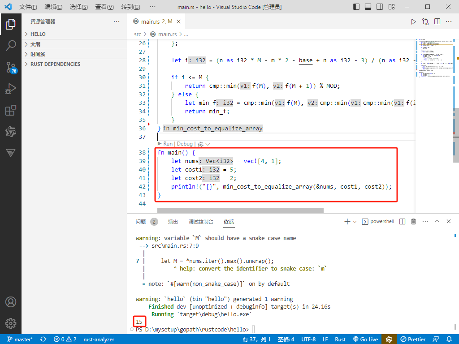Click 行 37, 列 1 cursor position
The height and width of the screenshot is (344, 459).
256,340
